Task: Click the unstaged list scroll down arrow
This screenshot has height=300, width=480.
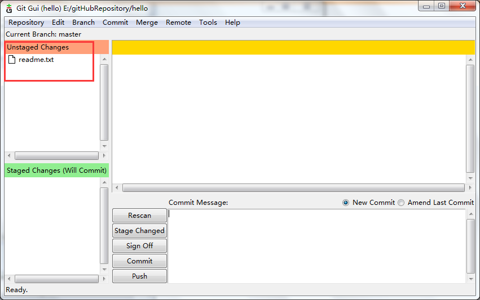Action: (104, 146)
